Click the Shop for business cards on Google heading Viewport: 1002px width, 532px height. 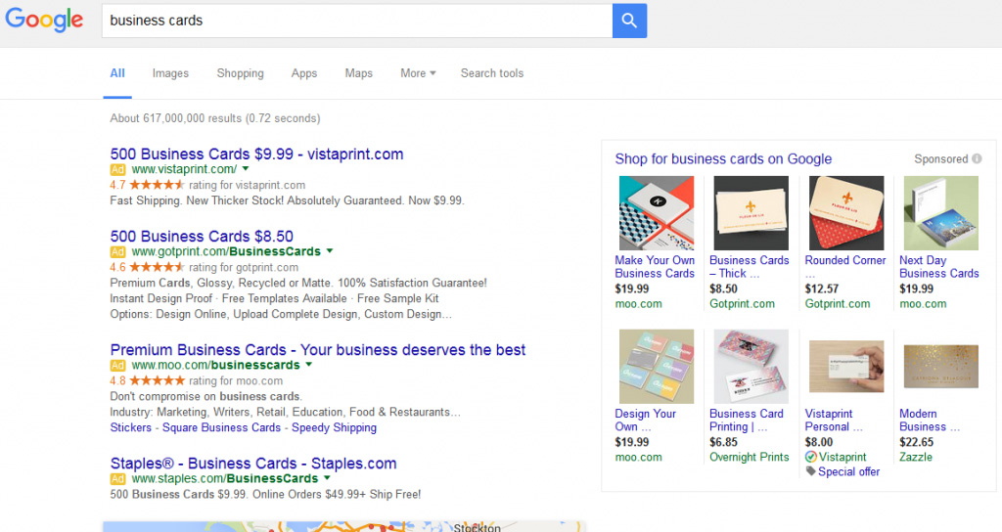(x=723, y=159)
